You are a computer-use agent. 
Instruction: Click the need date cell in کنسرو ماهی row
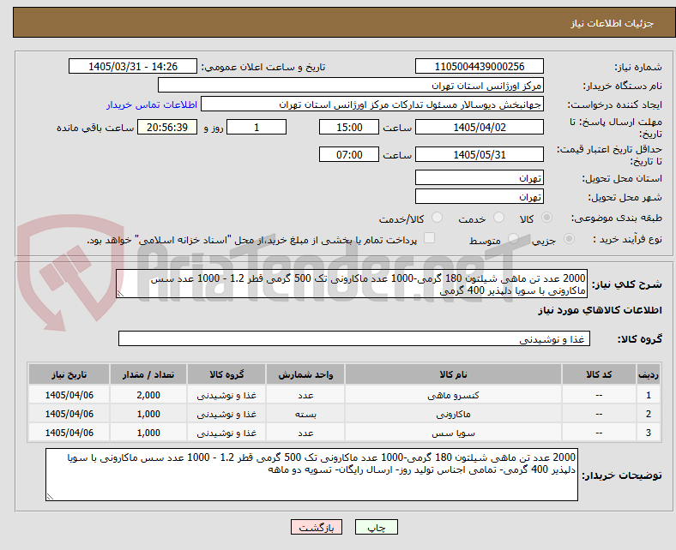pyautogui.click(x=69, y=395)
